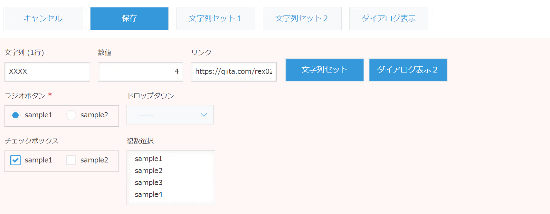The width and height of the screenshot is (550, 214).
Task: Select the sample1 radio button
Action: pos(15,115)
